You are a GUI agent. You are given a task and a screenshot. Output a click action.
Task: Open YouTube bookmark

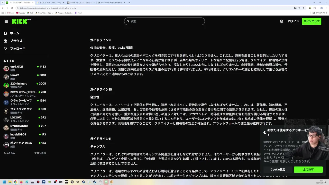click(21, 13)
